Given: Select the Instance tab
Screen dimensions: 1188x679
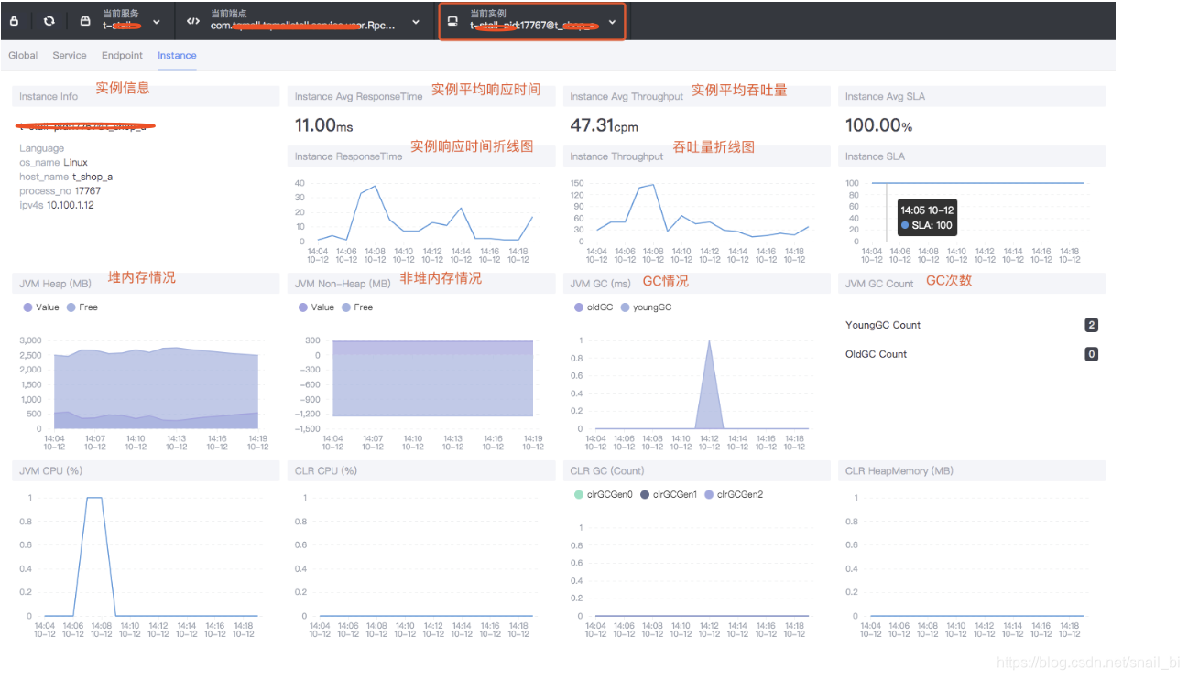Looking at the screenshot, I should pos(177,56).
